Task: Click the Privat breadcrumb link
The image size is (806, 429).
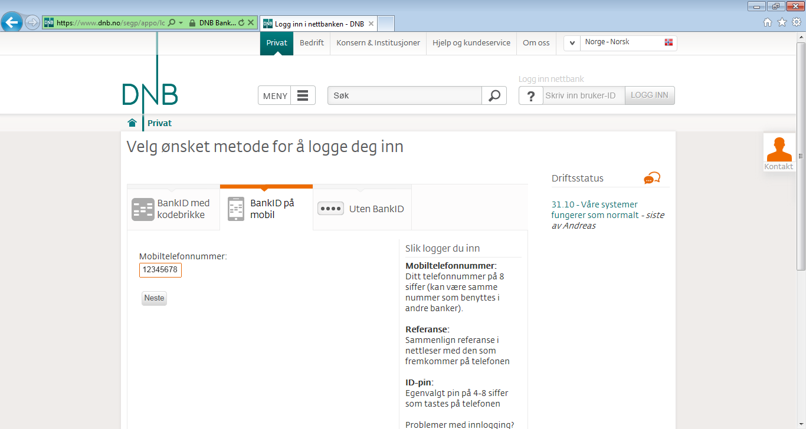Action: [160, 123]
